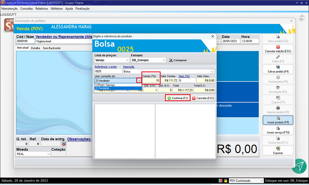
Task: Click the Desc (%) input field
Action: [187, 81]
